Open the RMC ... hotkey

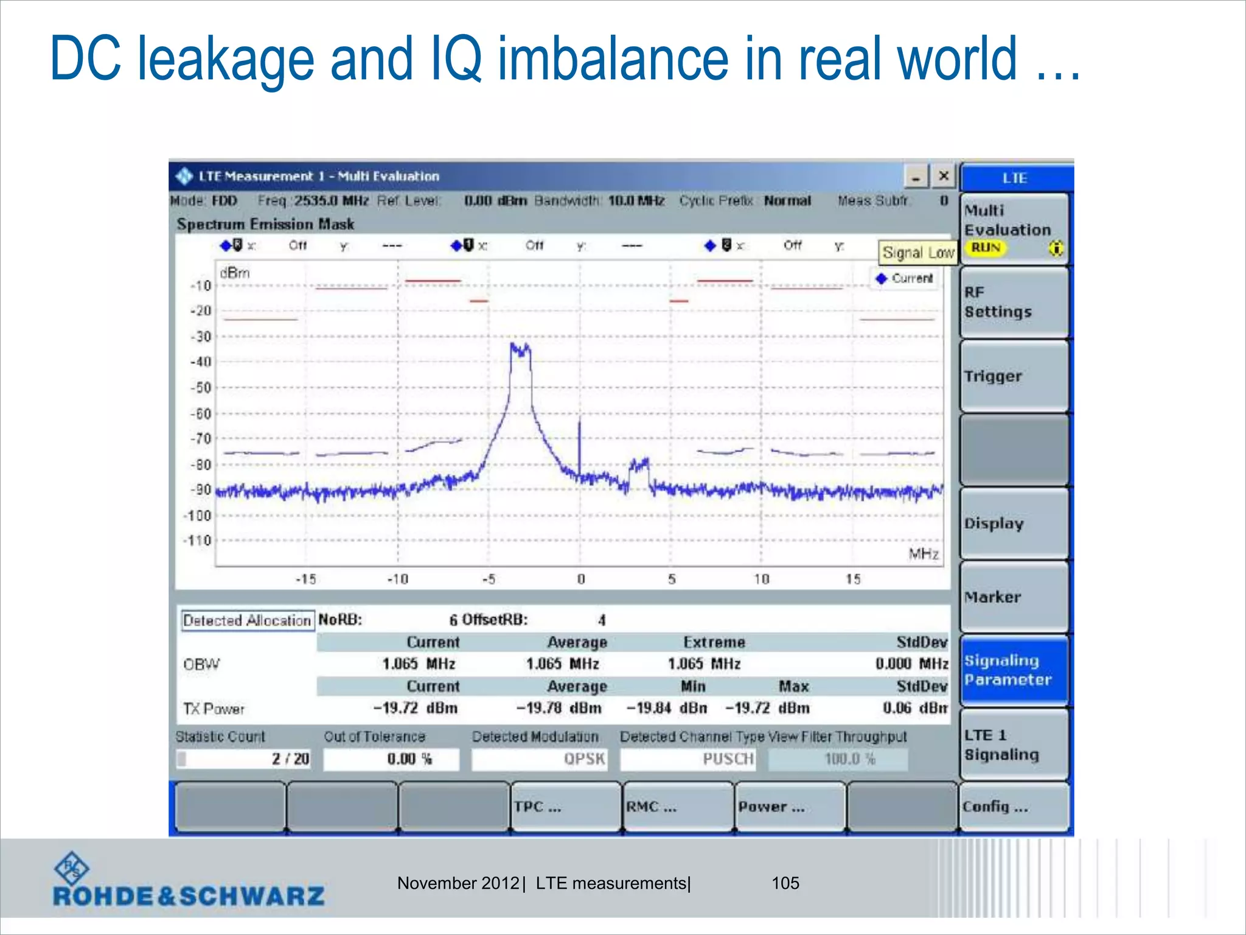(x=678, y=807)
